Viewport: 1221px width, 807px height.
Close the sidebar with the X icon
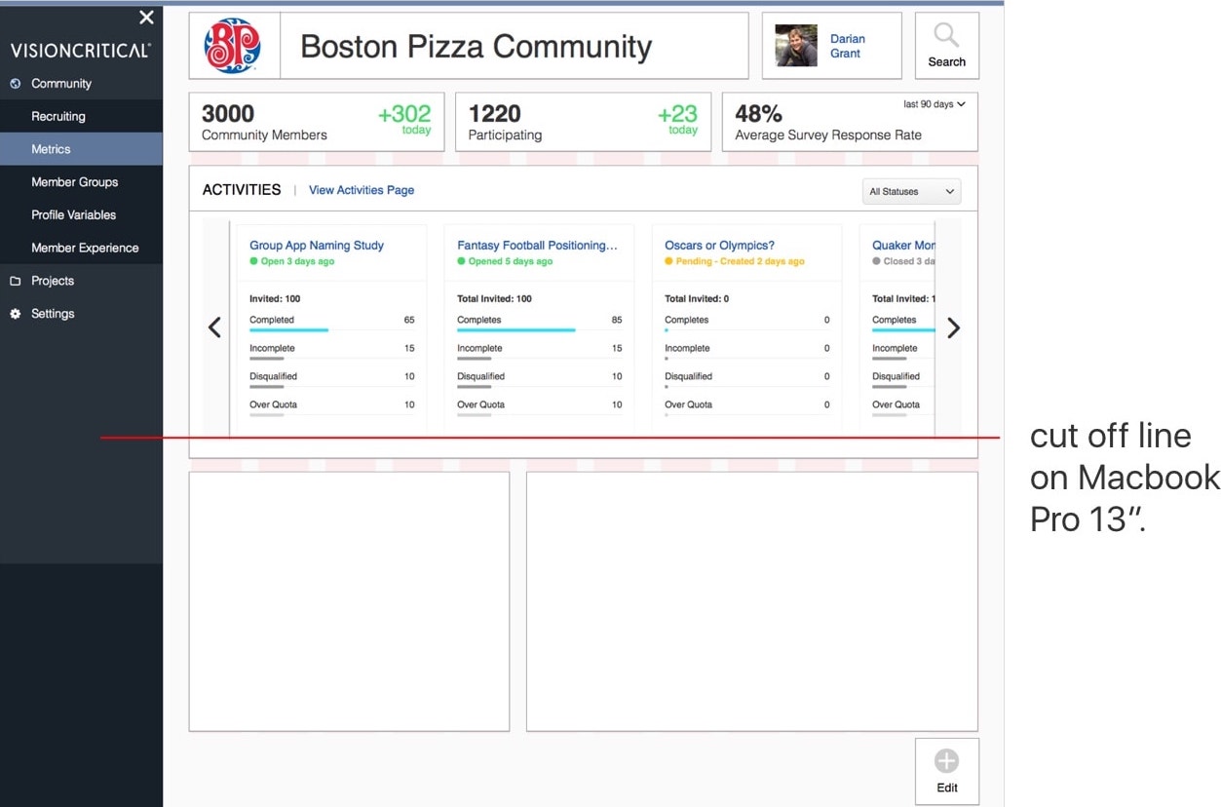coord(146,18)
